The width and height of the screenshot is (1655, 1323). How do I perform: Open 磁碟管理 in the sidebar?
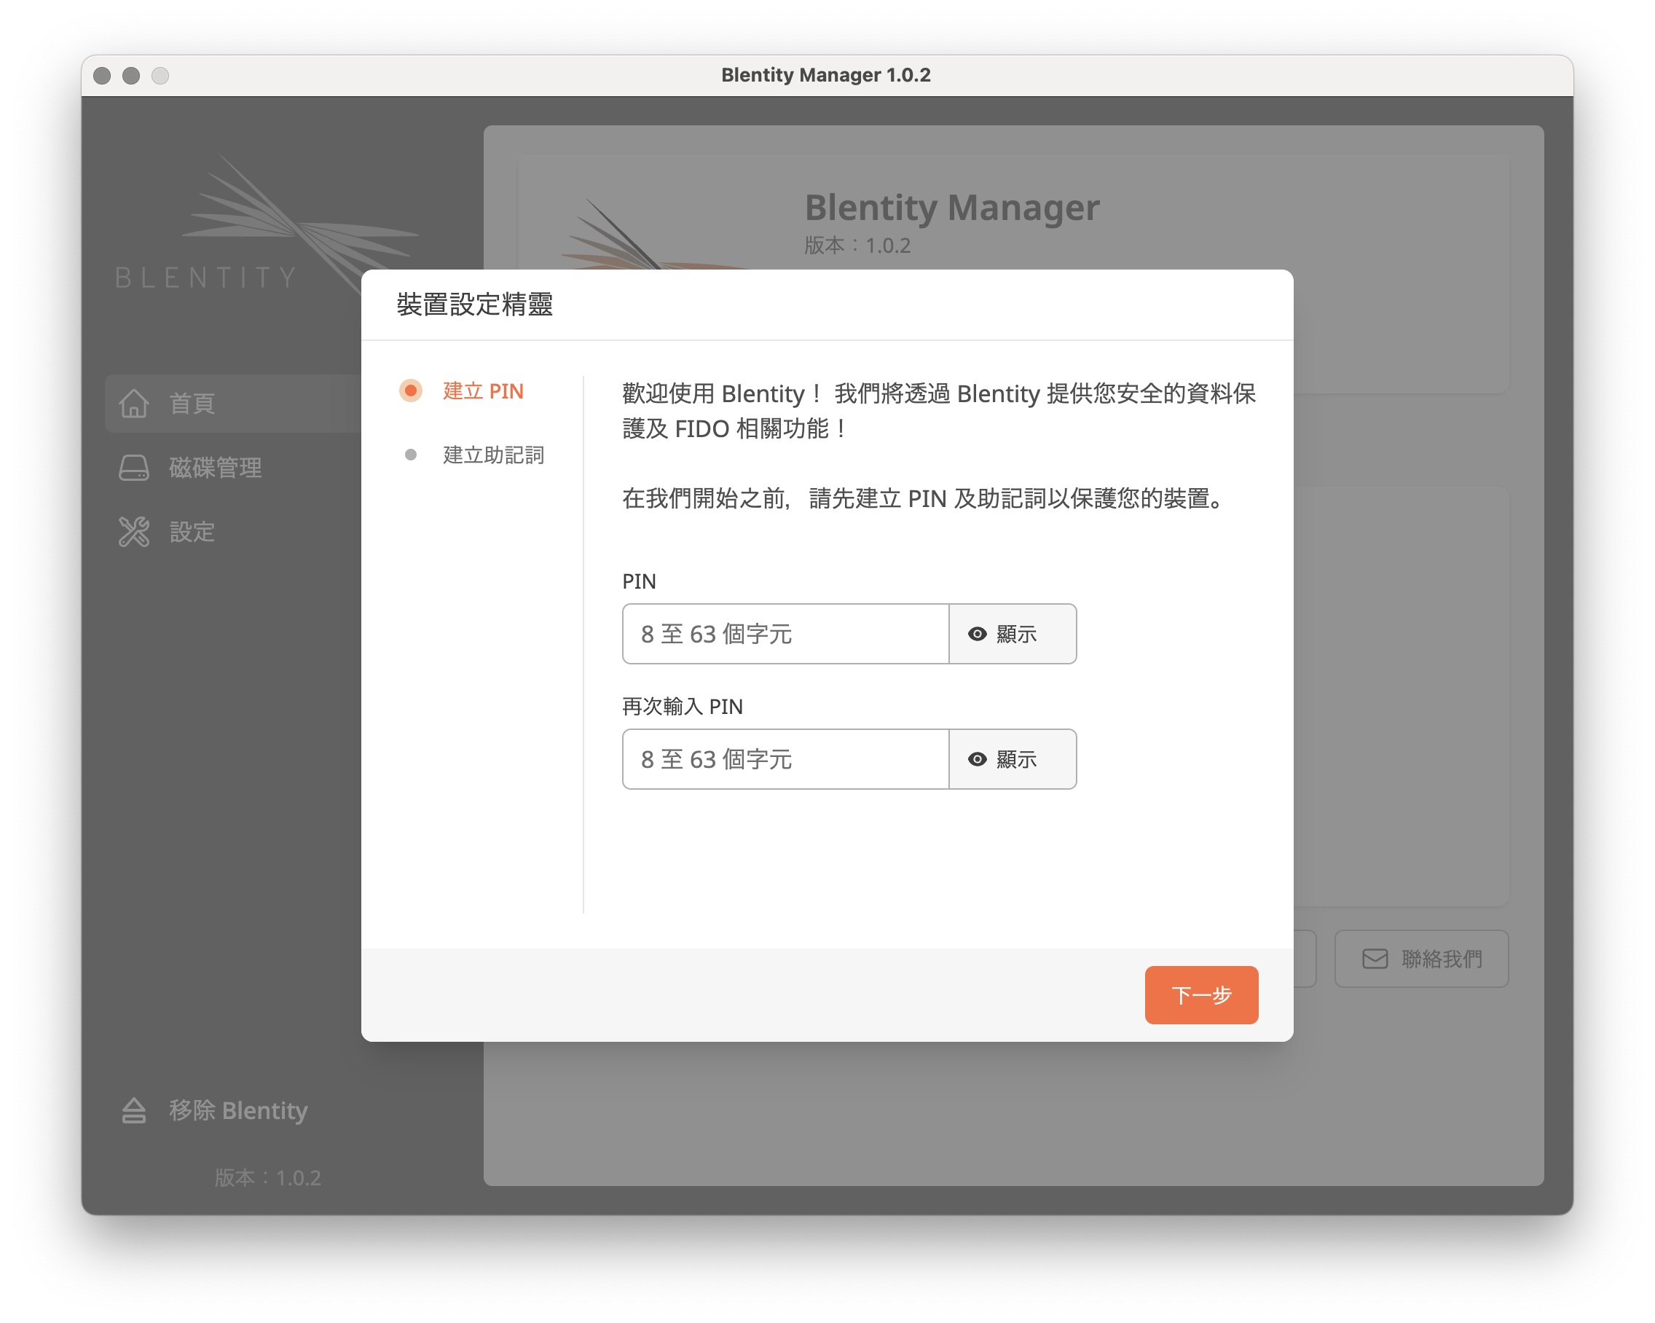pos(233,468)
